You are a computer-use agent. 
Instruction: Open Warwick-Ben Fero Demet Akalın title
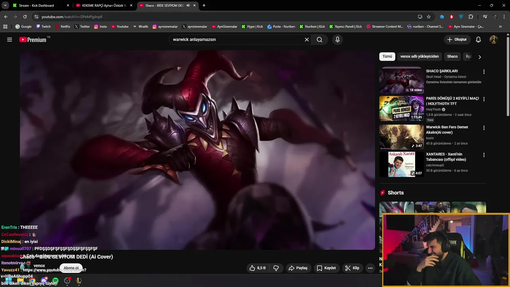coord(447,130)
